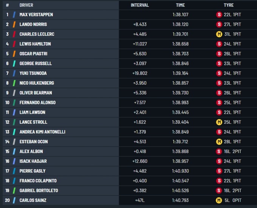
Task: Click the TYRE column header
Action: coord(228,5)
